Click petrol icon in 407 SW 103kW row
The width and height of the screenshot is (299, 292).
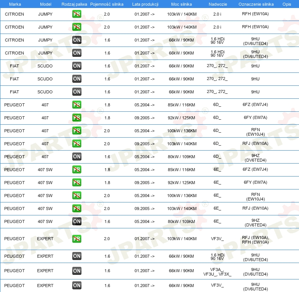click(76, 209)
